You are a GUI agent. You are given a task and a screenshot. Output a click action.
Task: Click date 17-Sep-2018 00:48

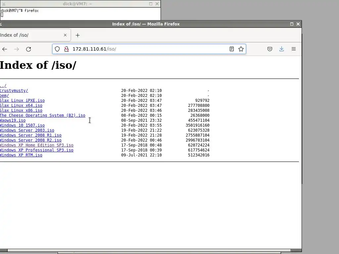coord(141,145)
